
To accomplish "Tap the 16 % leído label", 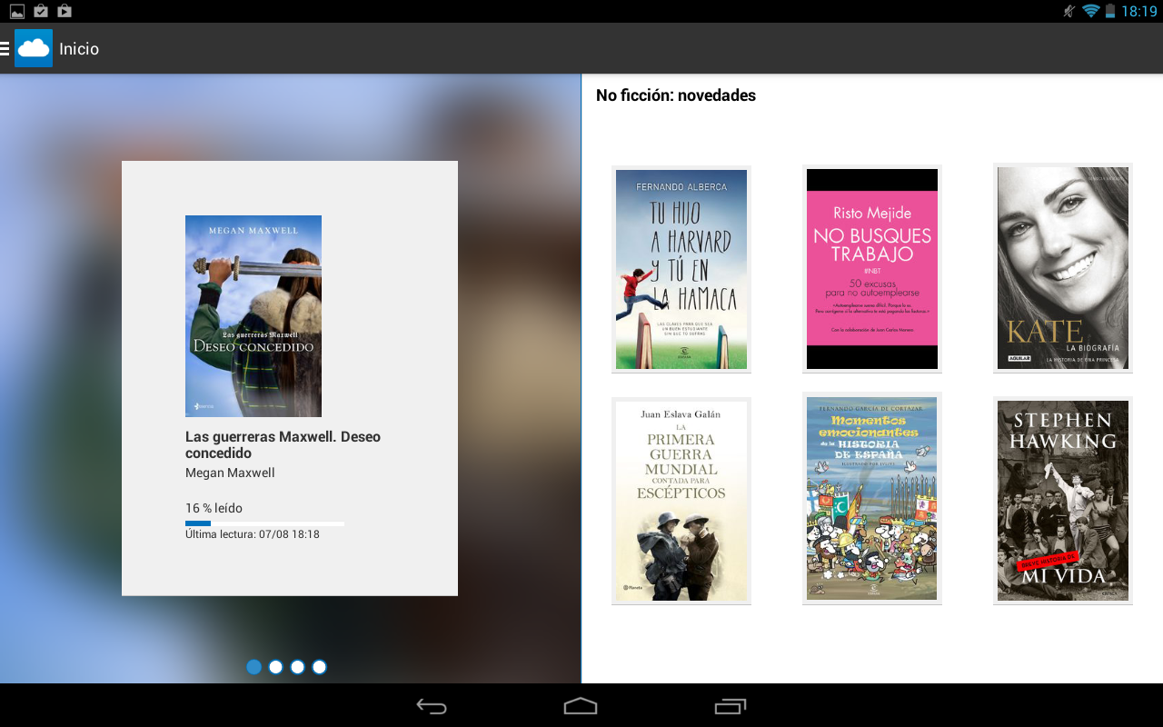I will (214, 508).
